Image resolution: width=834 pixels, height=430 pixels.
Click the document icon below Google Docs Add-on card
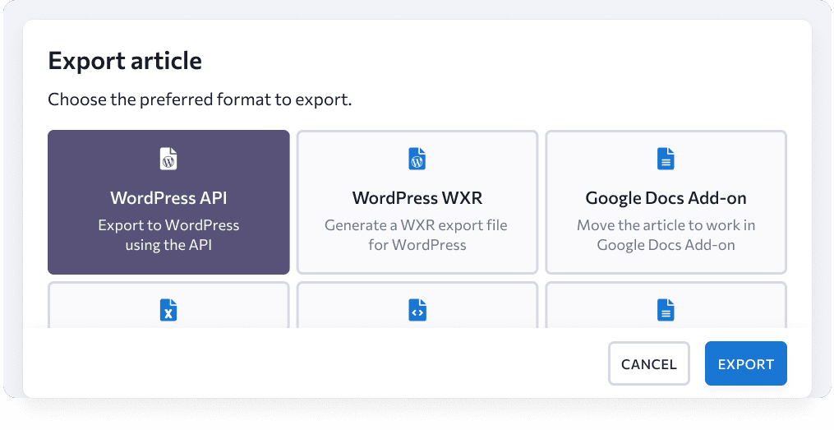point(666,310)
